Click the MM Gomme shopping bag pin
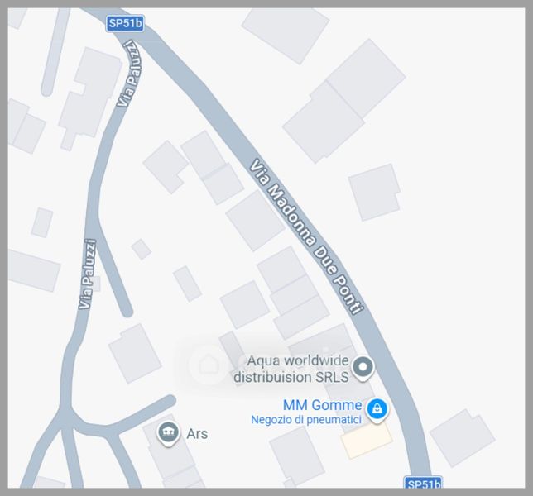533x496 pixels. 377,410
